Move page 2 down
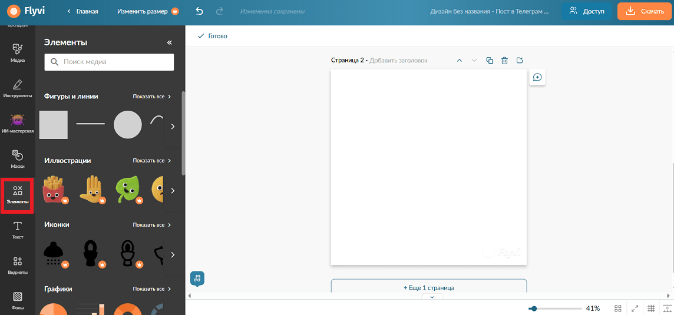This screenshot has width=674, height=315. pos(474,61)
